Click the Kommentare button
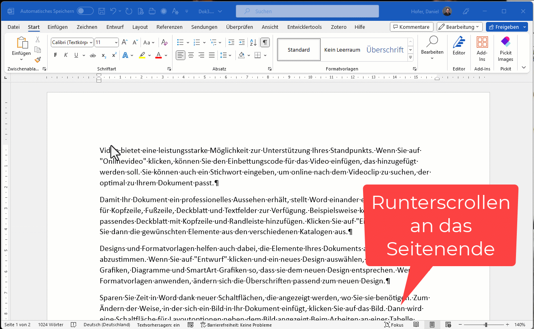 pos(412,27)
